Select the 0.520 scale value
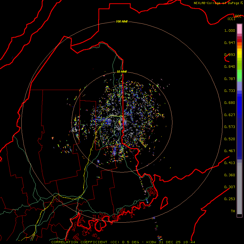The width and height of the screenshot is (244, 244). [x=230, y=139]
